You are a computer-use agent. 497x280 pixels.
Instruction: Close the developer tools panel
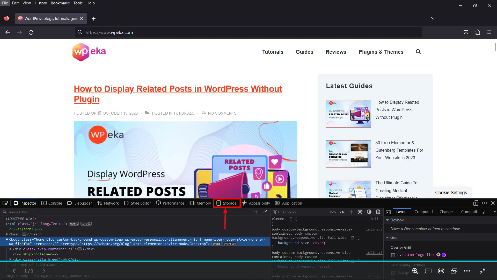(x=493, y=203)
